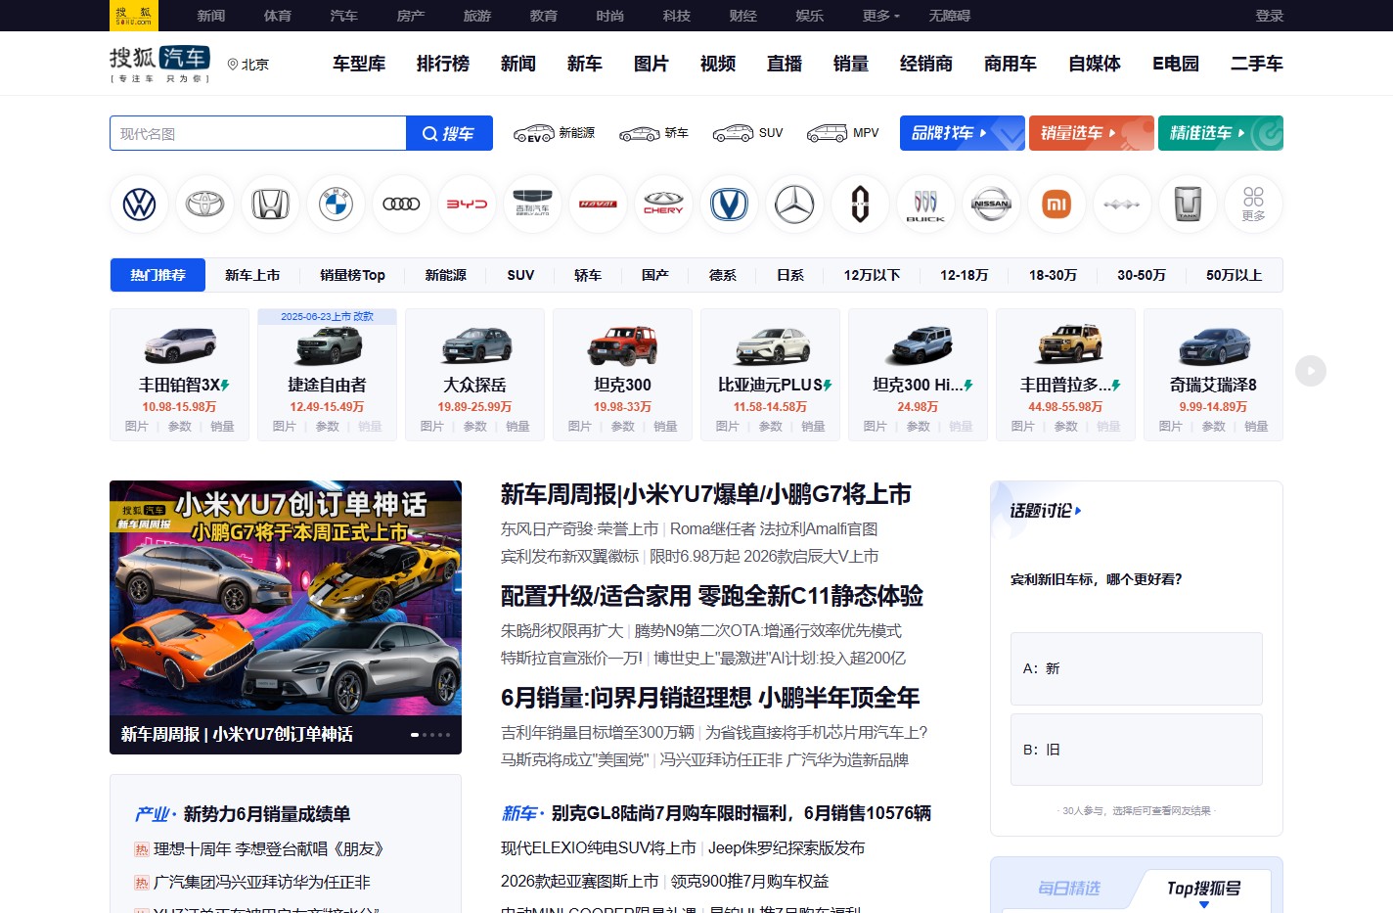Open 销量 in main navigation
The height and width of the screenshot is (913, 1393).
click(851, 64)
